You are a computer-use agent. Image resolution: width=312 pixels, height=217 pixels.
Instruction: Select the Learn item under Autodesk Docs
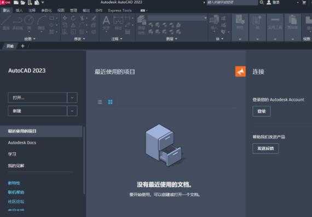(12, 154)
